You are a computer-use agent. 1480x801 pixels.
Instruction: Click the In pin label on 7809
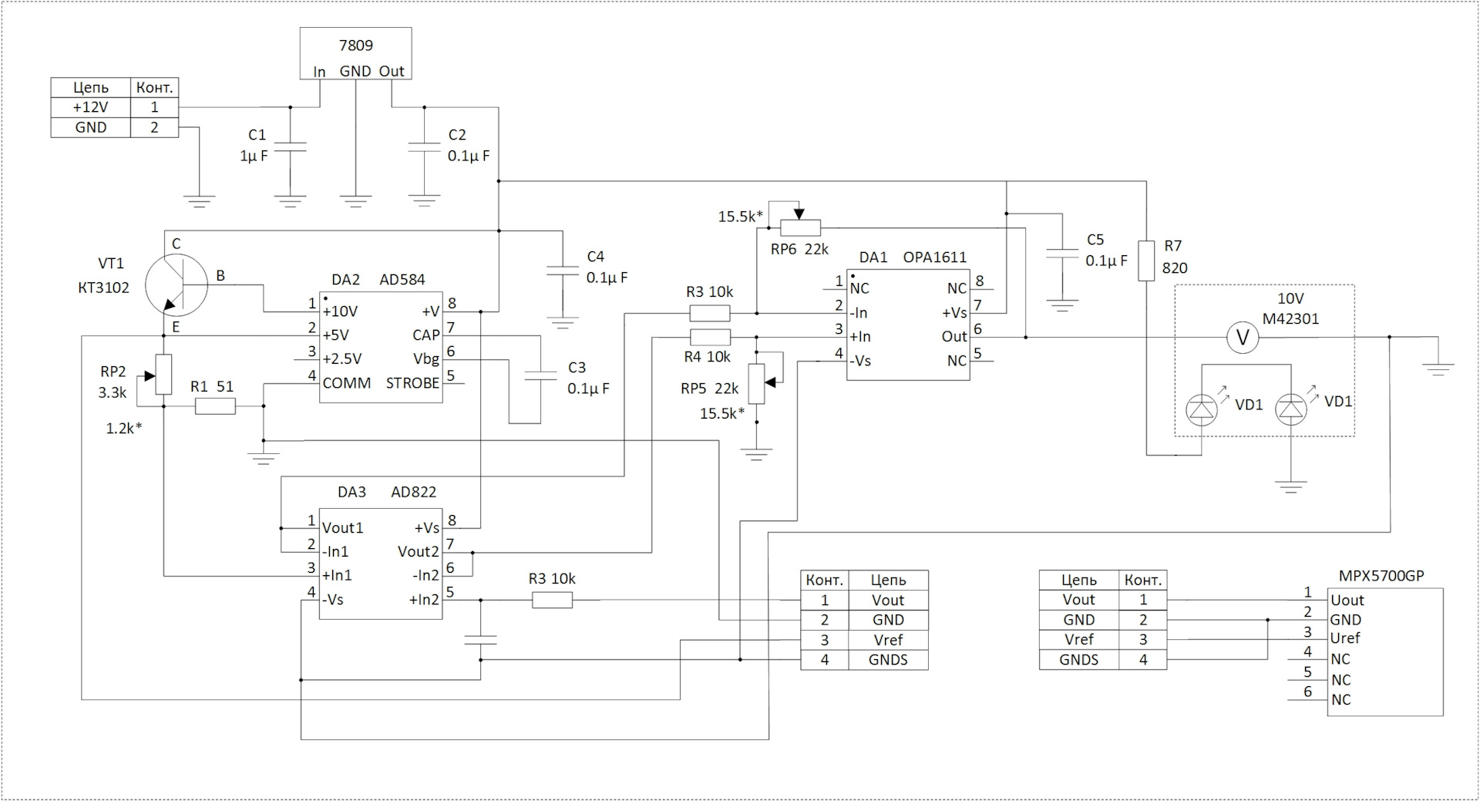click(319, 72)
